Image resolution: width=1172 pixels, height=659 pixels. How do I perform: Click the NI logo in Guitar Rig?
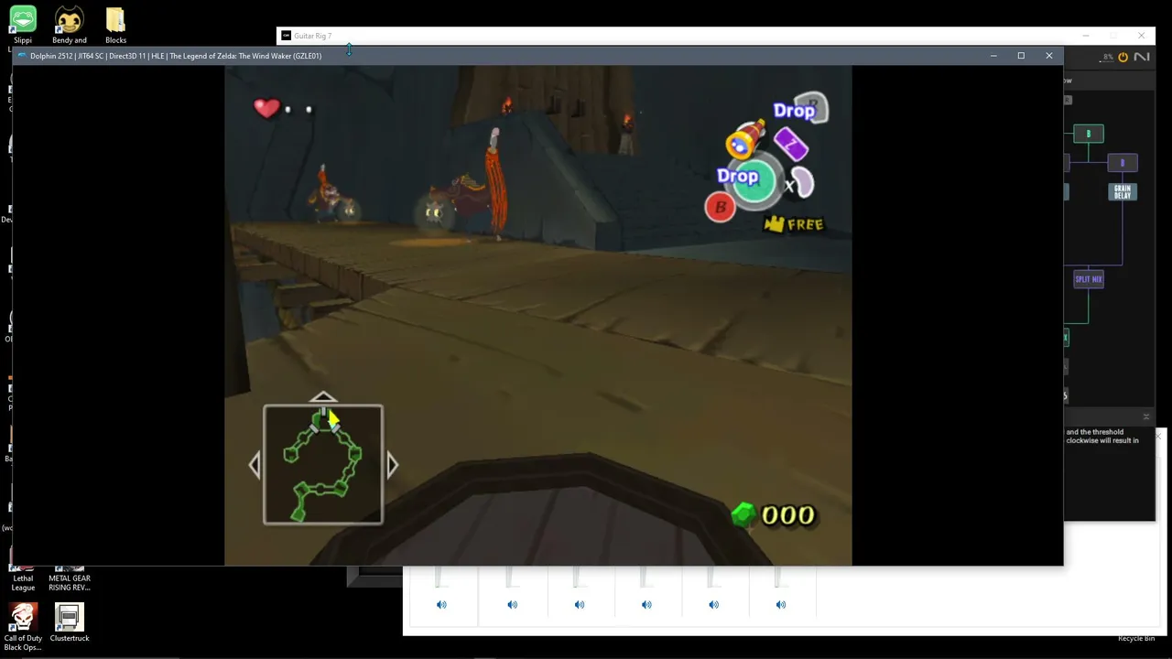[1142, 57]
